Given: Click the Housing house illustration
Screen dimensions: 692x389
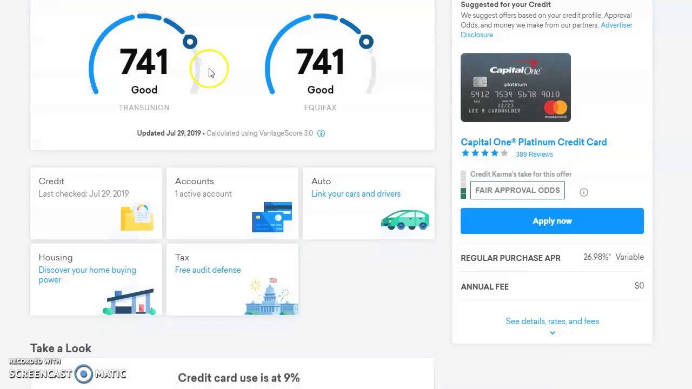Looking at the screenshot, I should pos(129,302).
